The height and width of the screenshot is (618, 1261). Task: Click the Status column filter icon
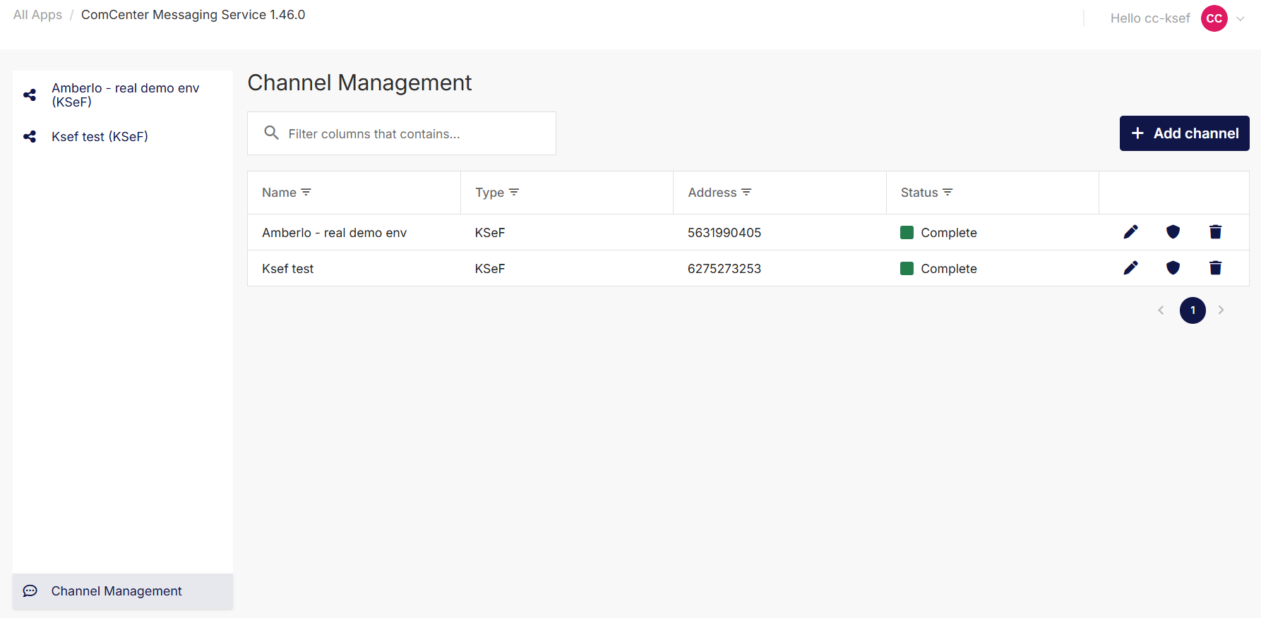(948, 192)
